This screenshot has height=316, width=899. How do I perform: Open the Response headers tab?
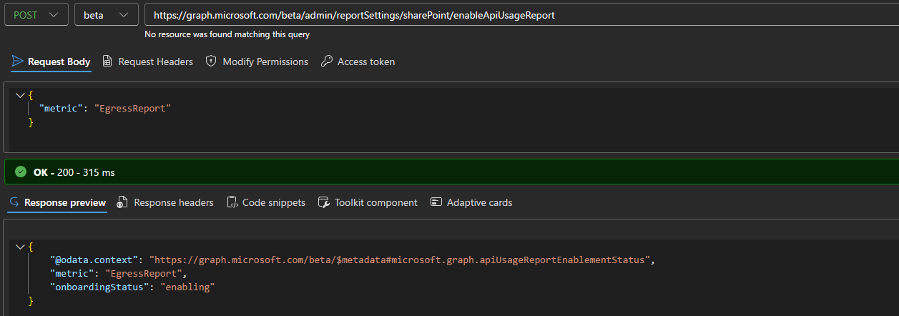(x=165, y=202)
